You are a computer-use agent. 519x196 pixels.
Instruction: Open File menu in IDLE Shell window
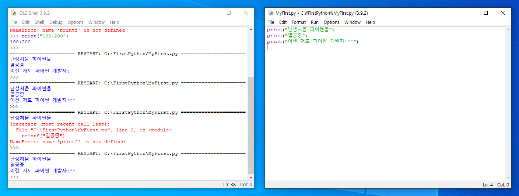[x=13, y=22]
